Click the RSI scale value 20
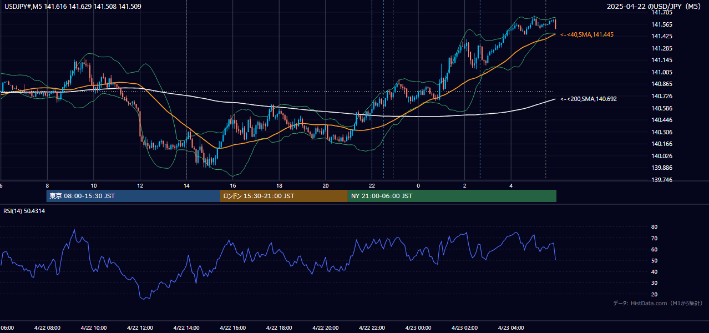This screenshot has height=333, width=709. pyautogui.click(x=654, y=294)
